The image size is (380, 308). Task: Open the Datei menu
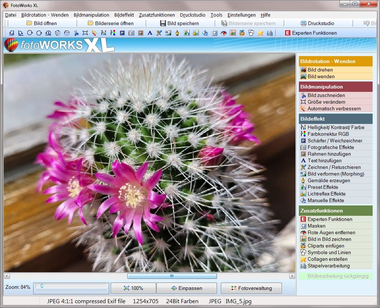click(x=11, y=15)
